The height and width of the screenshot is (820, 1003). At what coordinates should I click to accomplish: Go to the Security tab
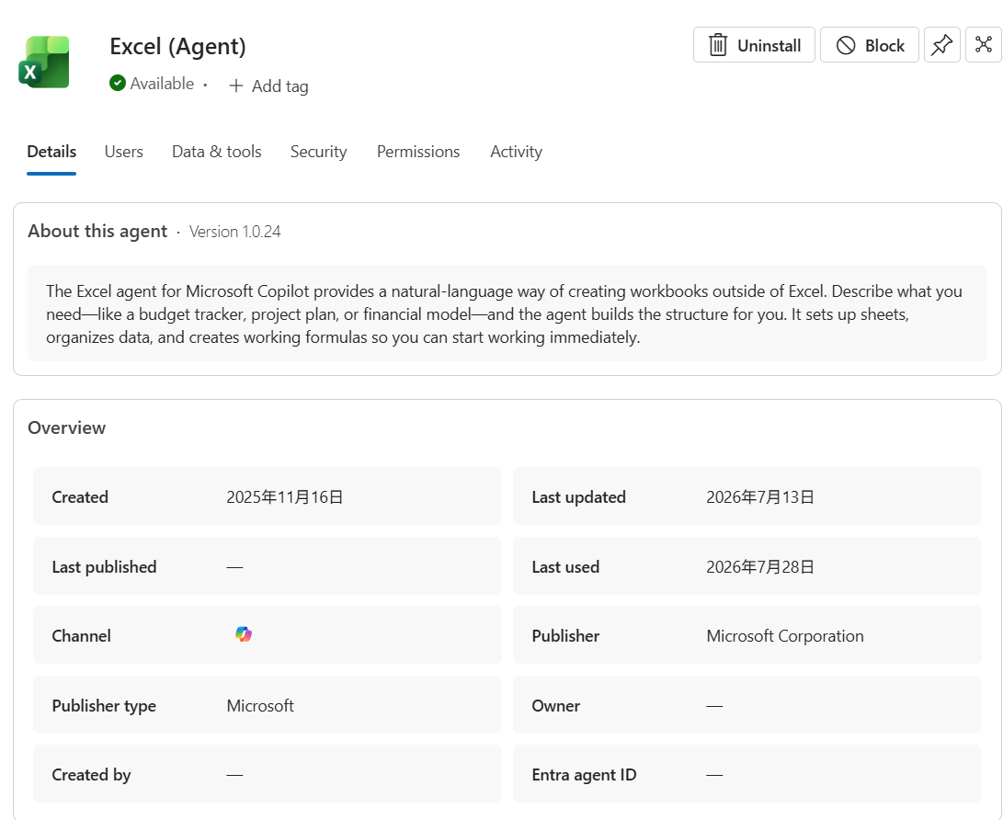point(319,152)
